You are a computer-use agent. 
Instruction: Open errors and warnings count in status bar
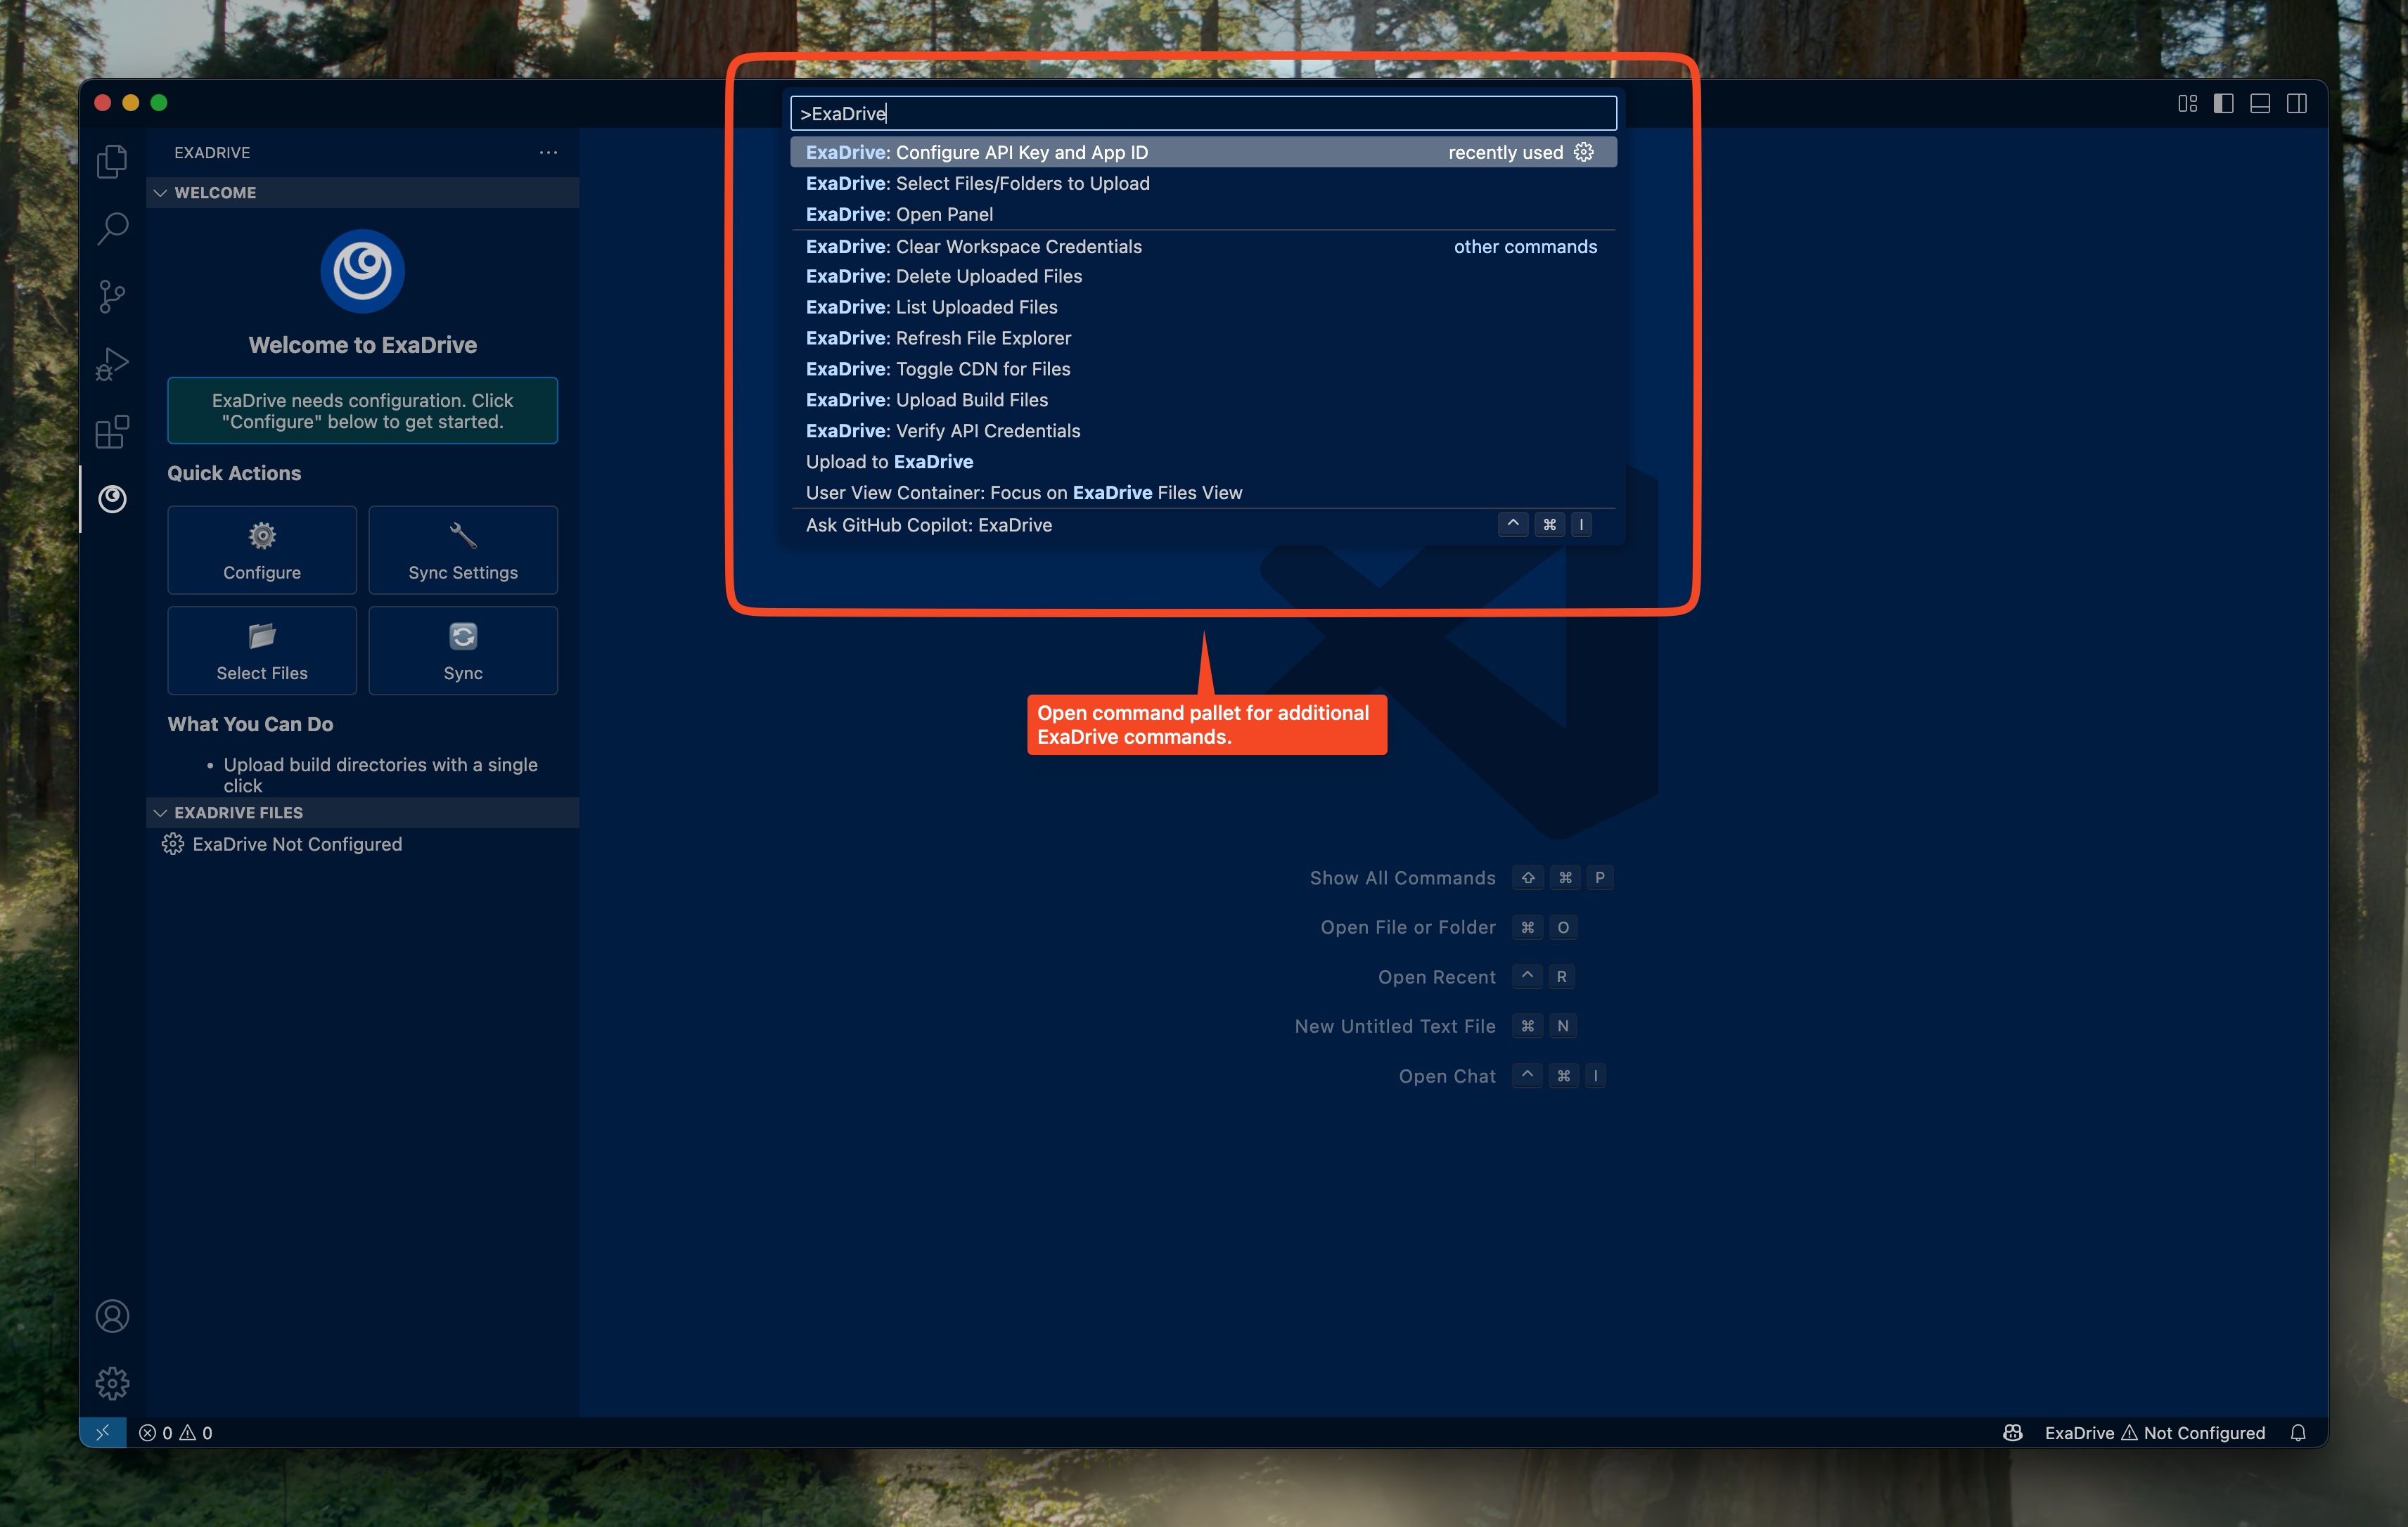[176, 1432]
